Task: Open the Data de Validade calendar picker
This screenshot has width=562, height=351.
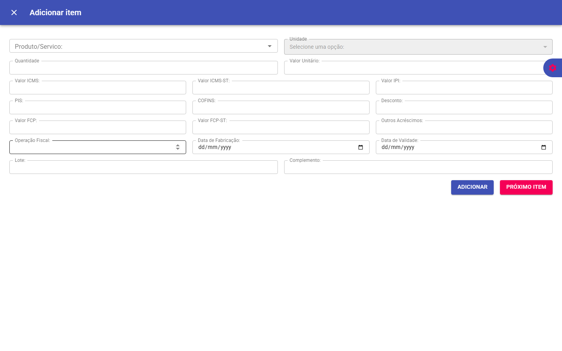Action: (544, 147)
